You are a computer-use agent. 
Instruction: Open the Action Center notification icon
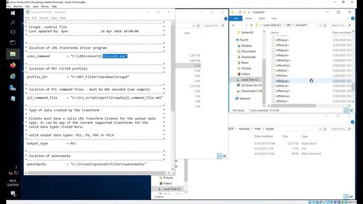coord(13,194)
